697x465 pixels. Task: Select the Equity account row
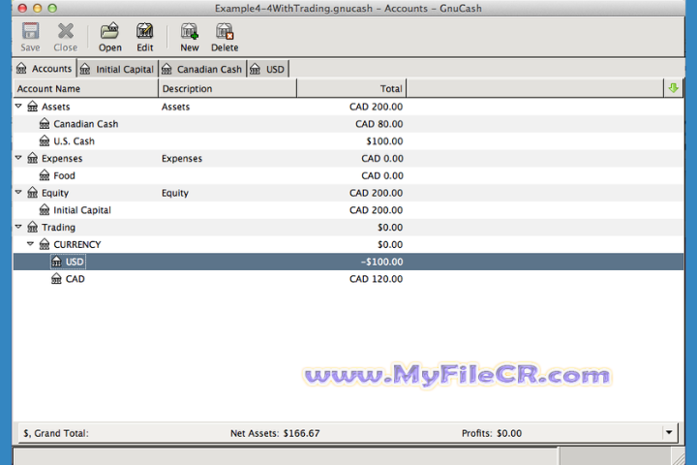click(348, 193)
